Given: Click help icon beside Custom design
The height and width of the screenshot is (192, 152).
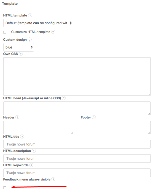Looking at the screenshot, I should 30,40.
